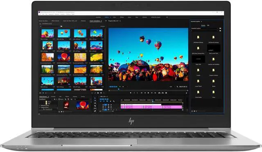This screenshot has width=262, height=152.
Task: Select the orange canyon thumbnail in Project panel
Action: tap(47, 57)
